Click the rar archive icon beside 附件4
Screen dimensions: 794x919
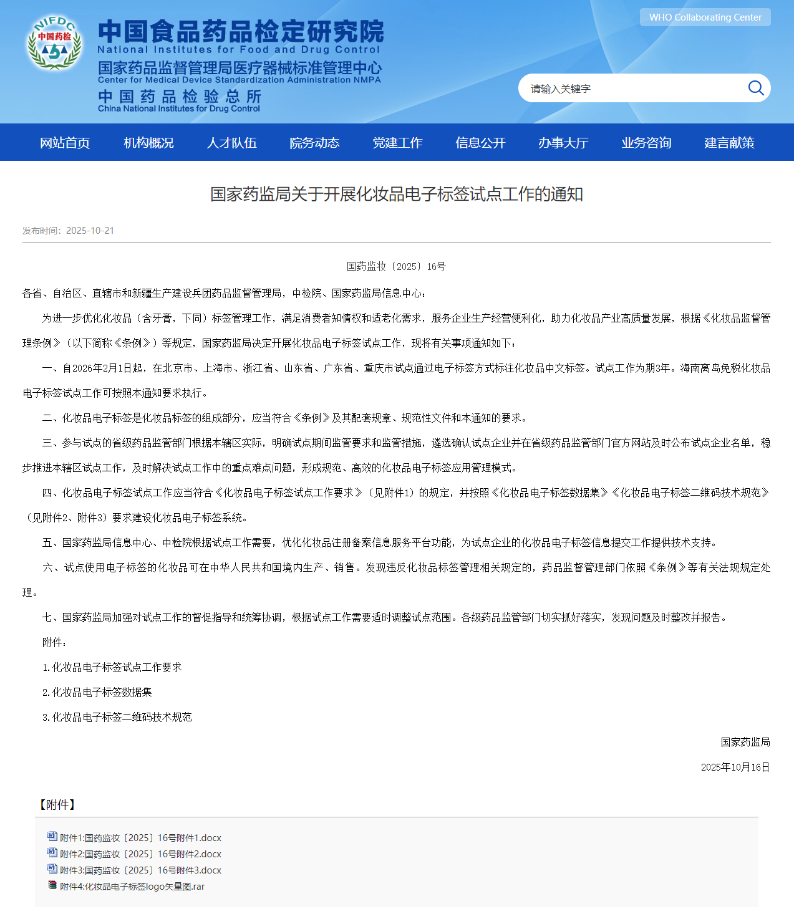[52, 885]
